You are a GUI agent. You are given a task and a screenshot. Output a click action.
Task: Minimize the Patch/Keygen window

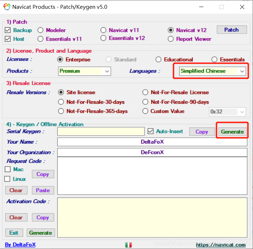(201, 7)
